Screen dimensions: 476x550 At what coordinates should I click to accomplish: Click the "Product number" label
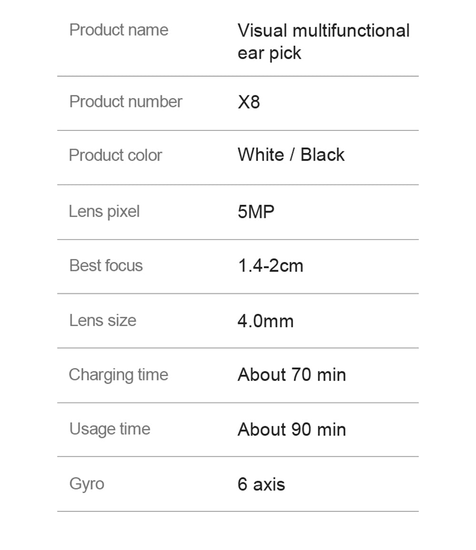[x=126, y=101]
